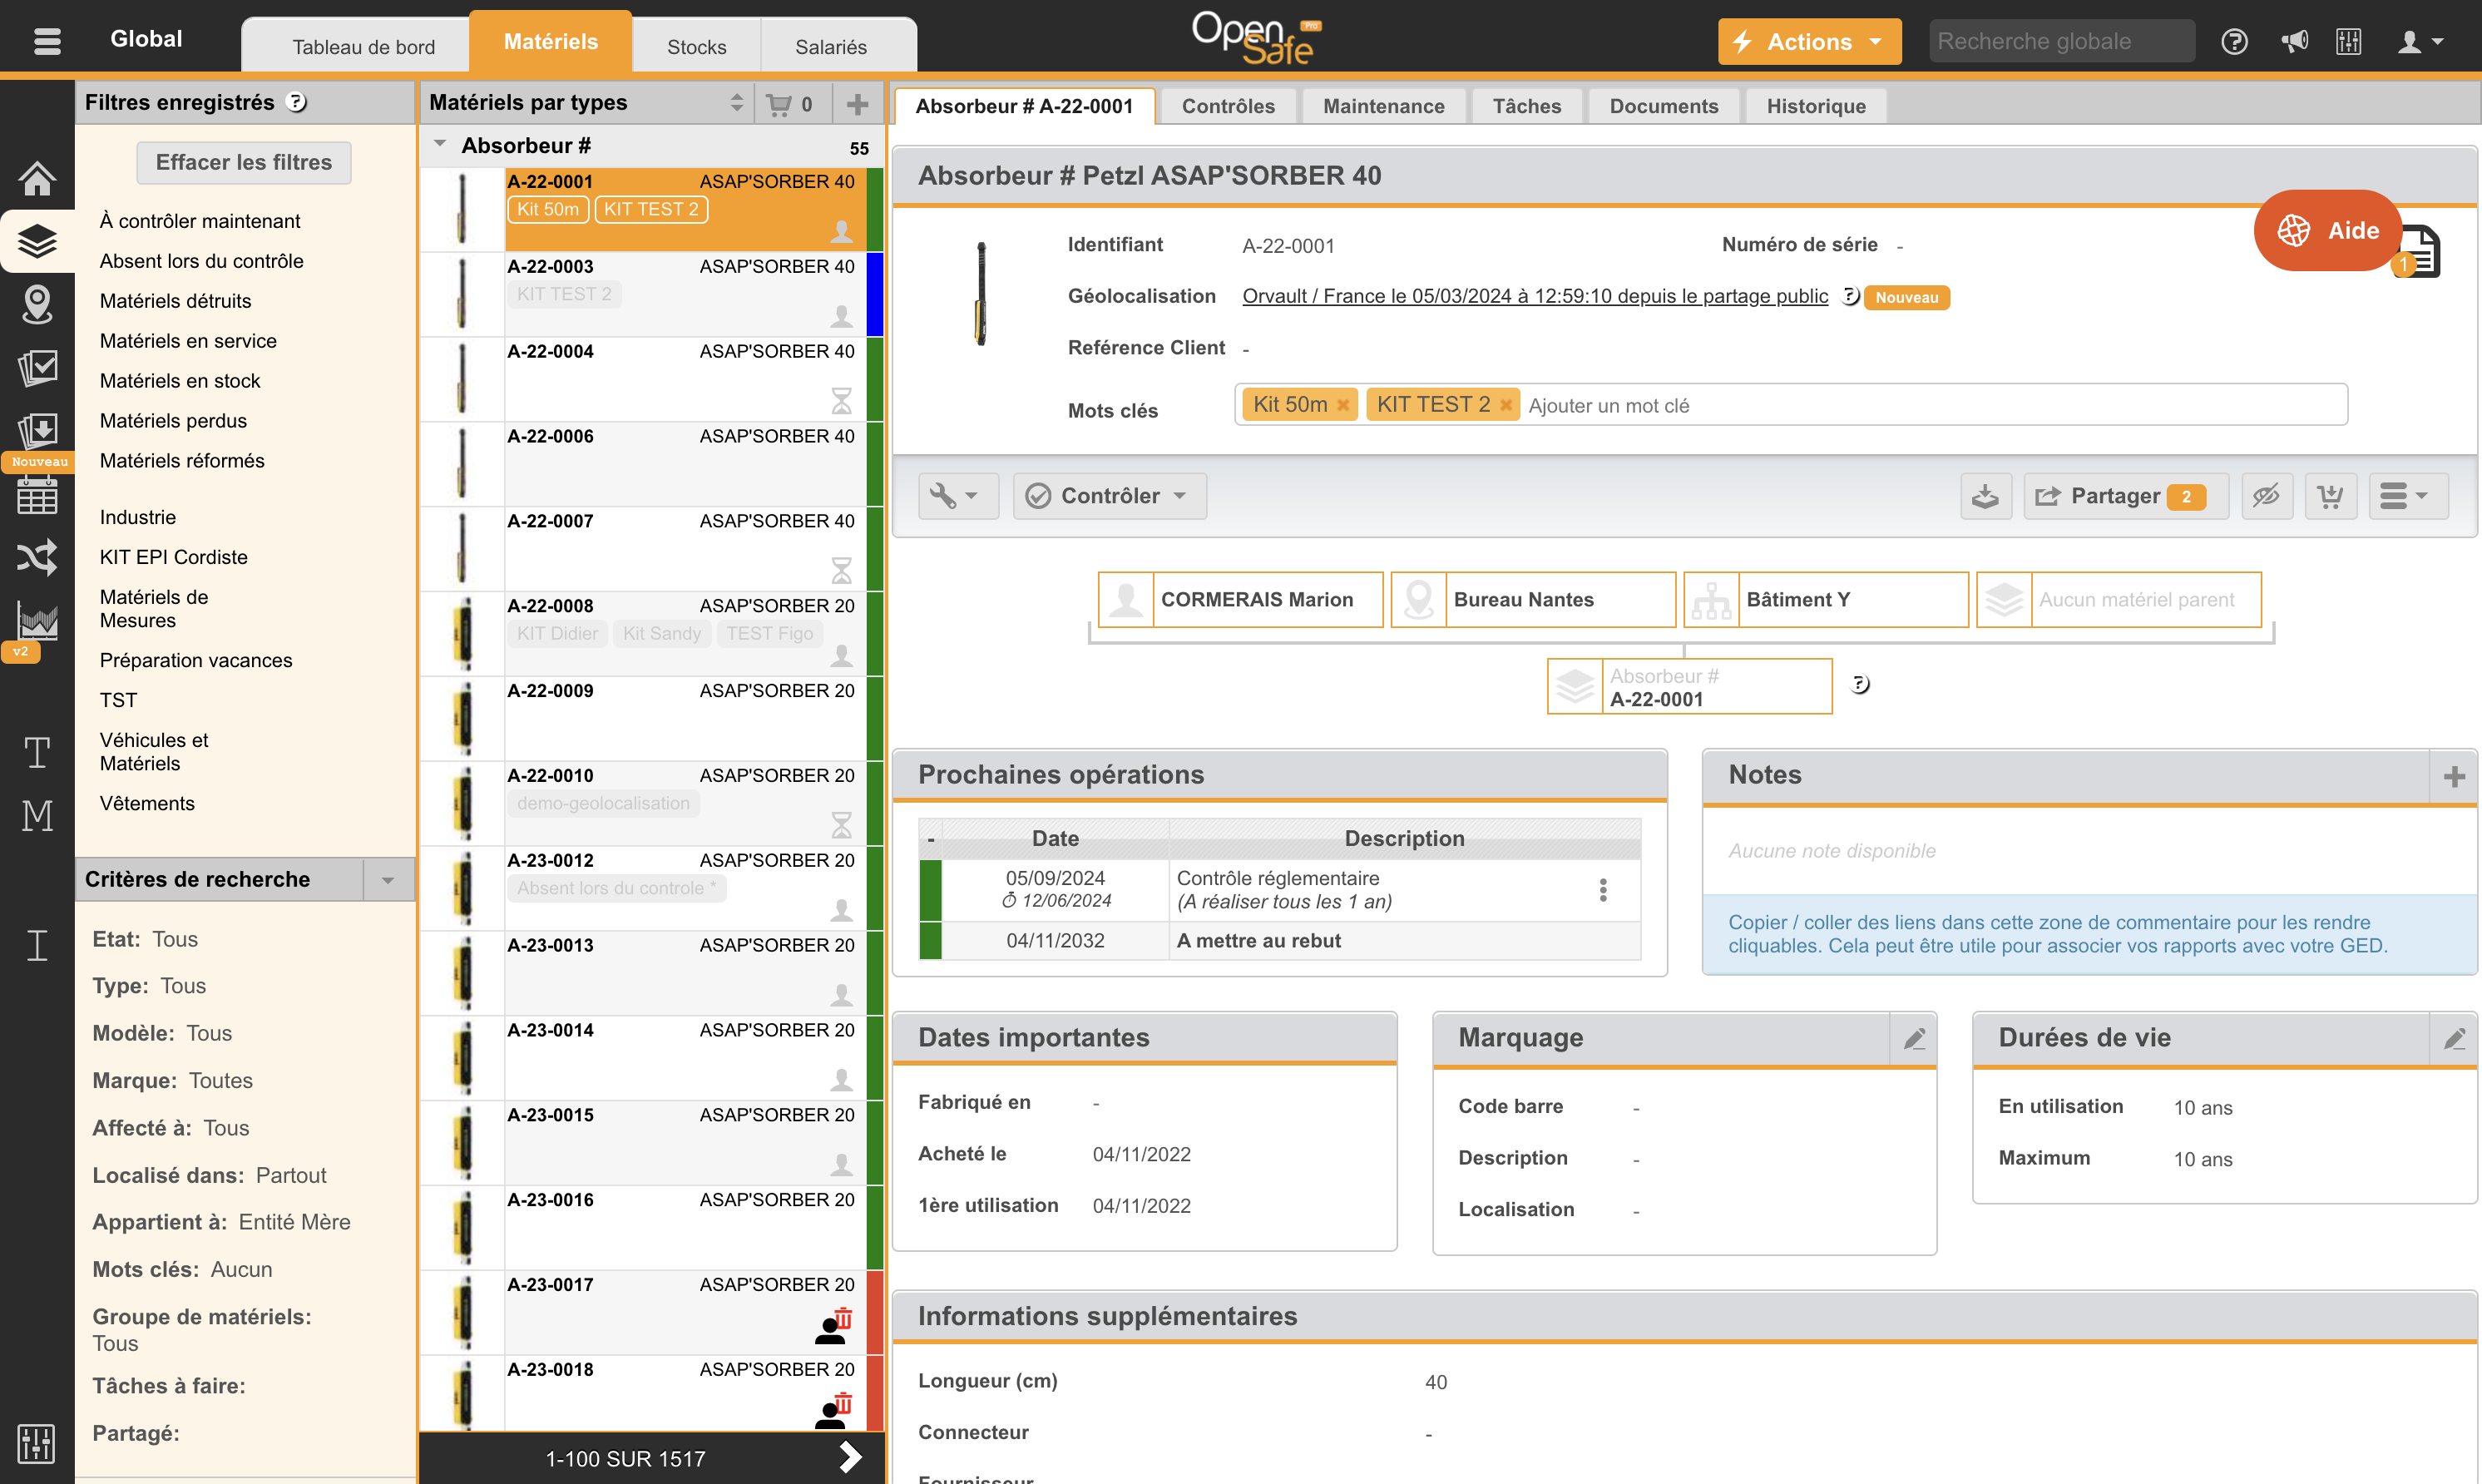
Task: Click the Partager button
Action: (2125, 496)
